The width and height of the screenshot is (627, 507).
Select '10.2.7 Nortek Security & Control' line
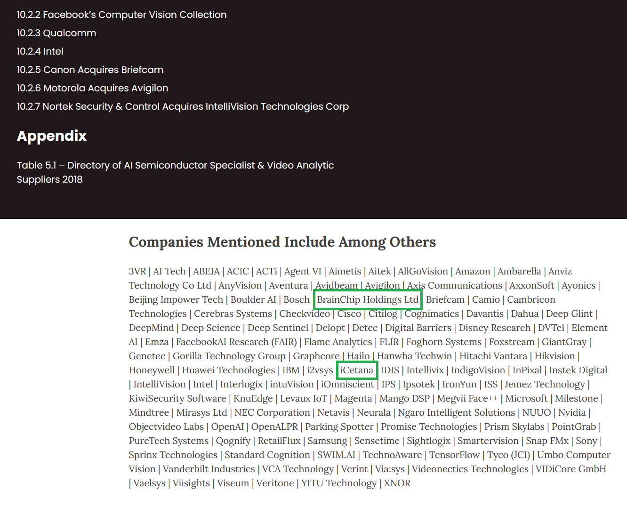coord(183,106)
